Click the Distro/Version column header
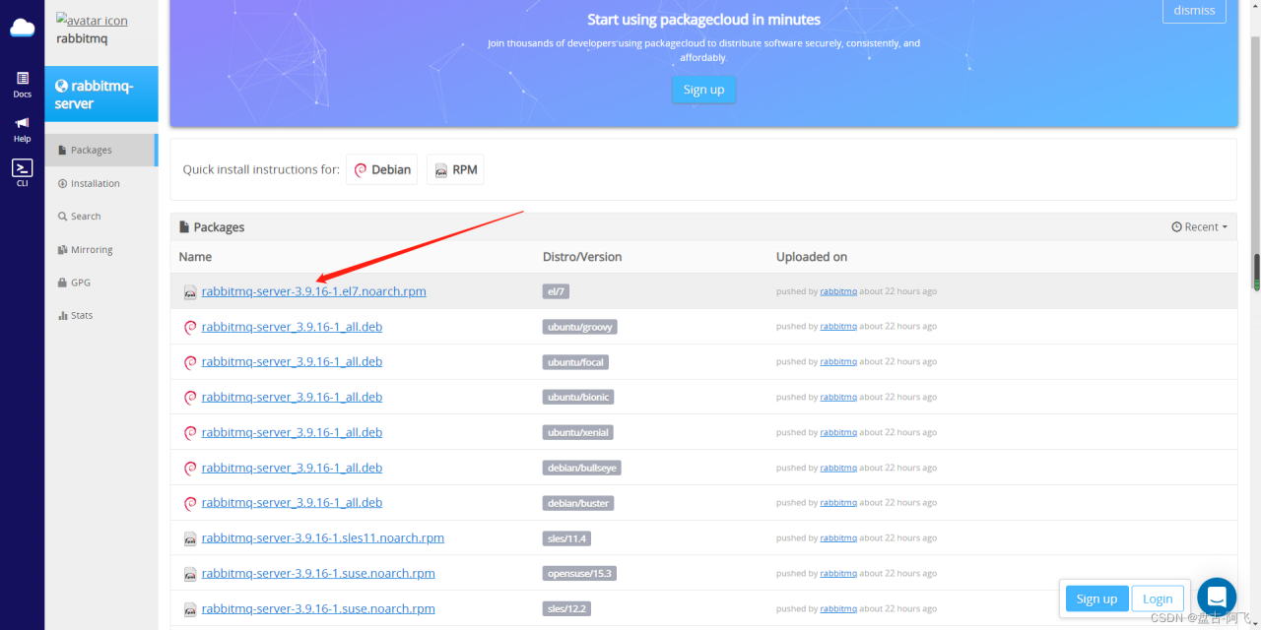1261x630 pixels. coord(582,257)
